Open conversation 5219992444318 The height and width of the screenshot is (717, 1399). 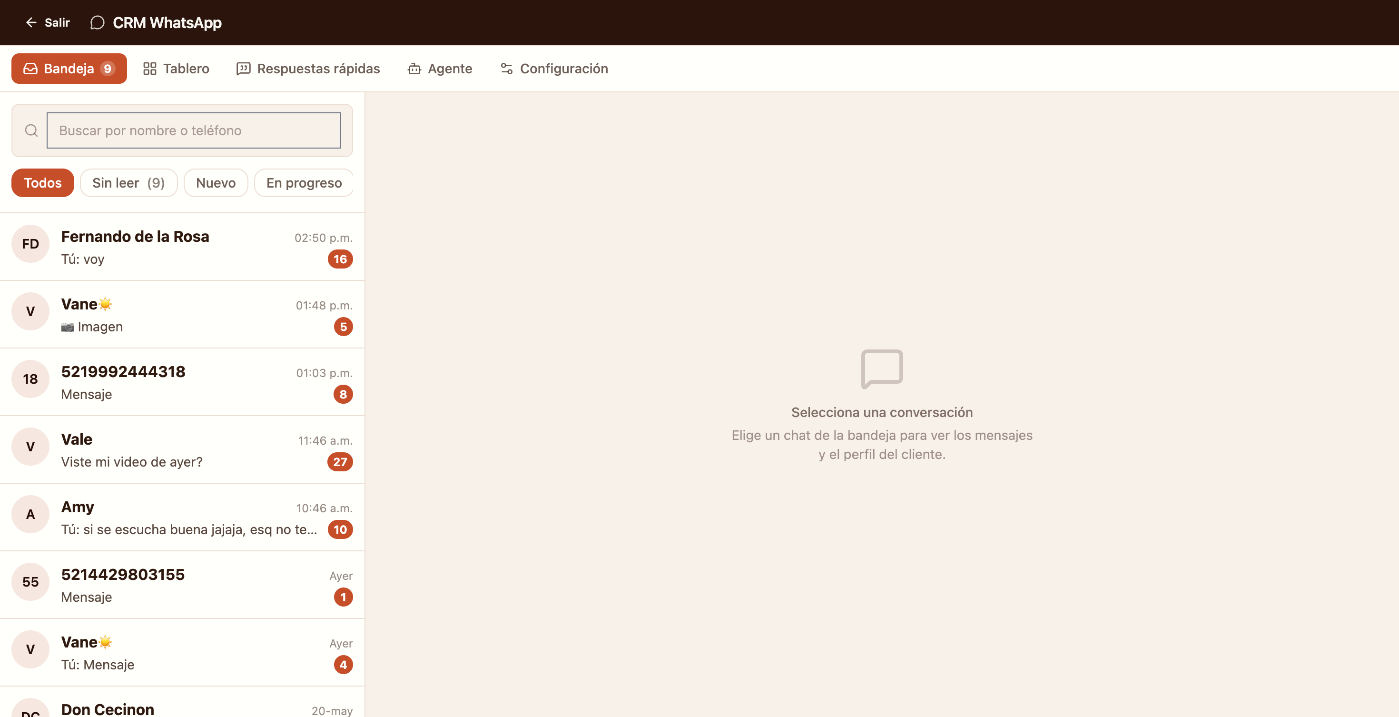click(182, 382)
